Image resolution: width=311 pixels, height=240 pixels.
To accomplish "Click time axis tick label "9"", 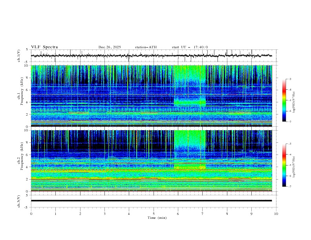I will [x=251, y=214].
